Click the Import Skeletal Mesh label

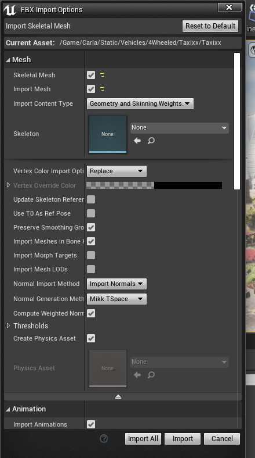(x=38, y=26)
